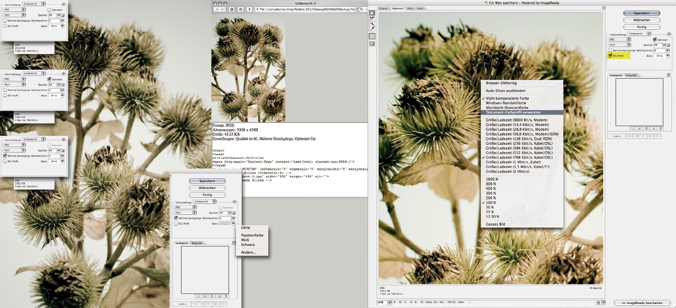
Task: Click the browser home icon
Action: [232, 9]
